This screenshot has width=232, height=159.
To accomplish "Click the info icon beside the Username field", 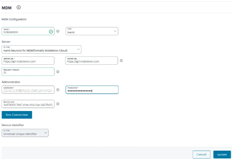I will (58, 90).
